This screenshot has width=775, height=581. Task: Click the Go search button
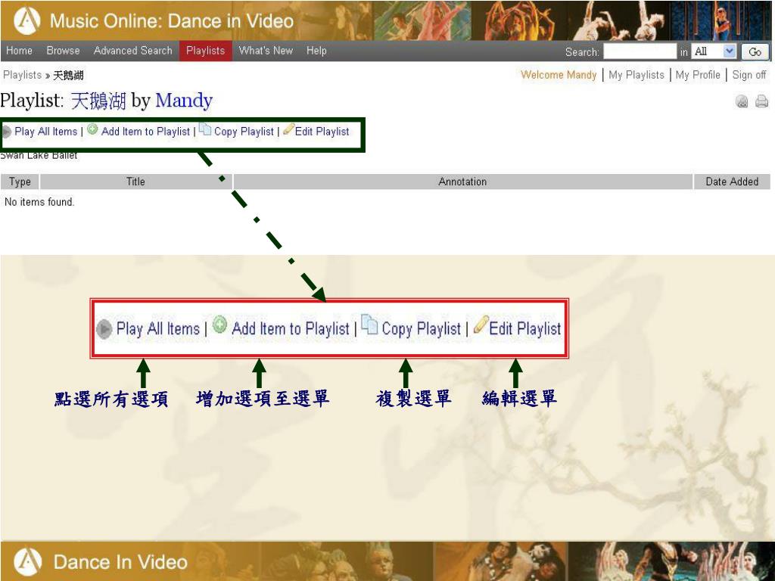point(755,52)
